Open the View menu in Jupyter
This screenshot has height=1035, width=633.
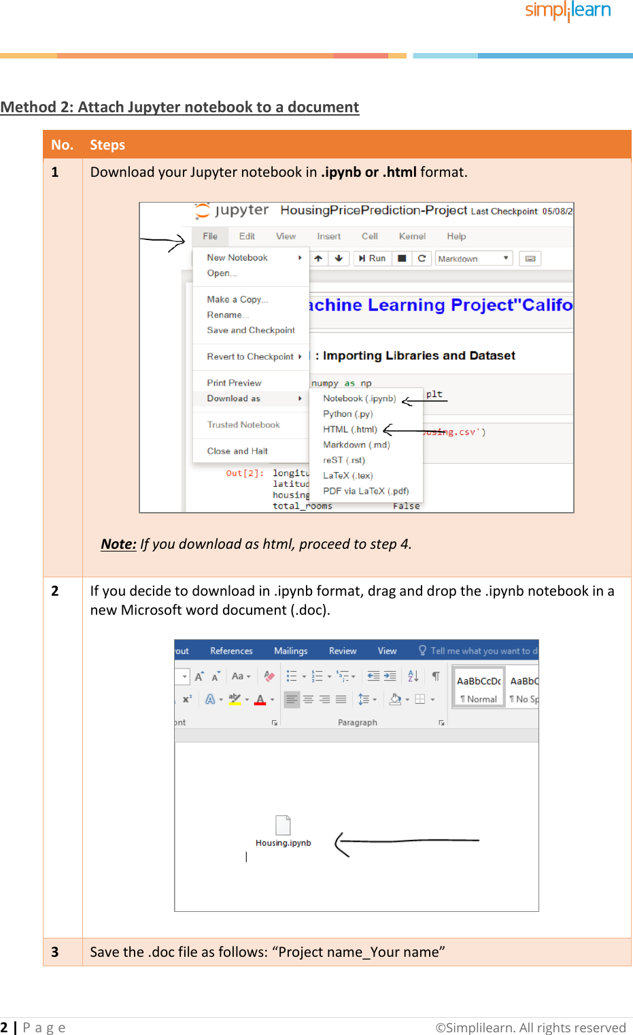tap(286, 236)
